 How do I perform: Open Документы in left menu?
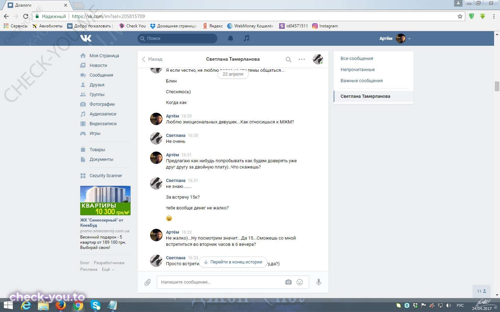[101, 159]
